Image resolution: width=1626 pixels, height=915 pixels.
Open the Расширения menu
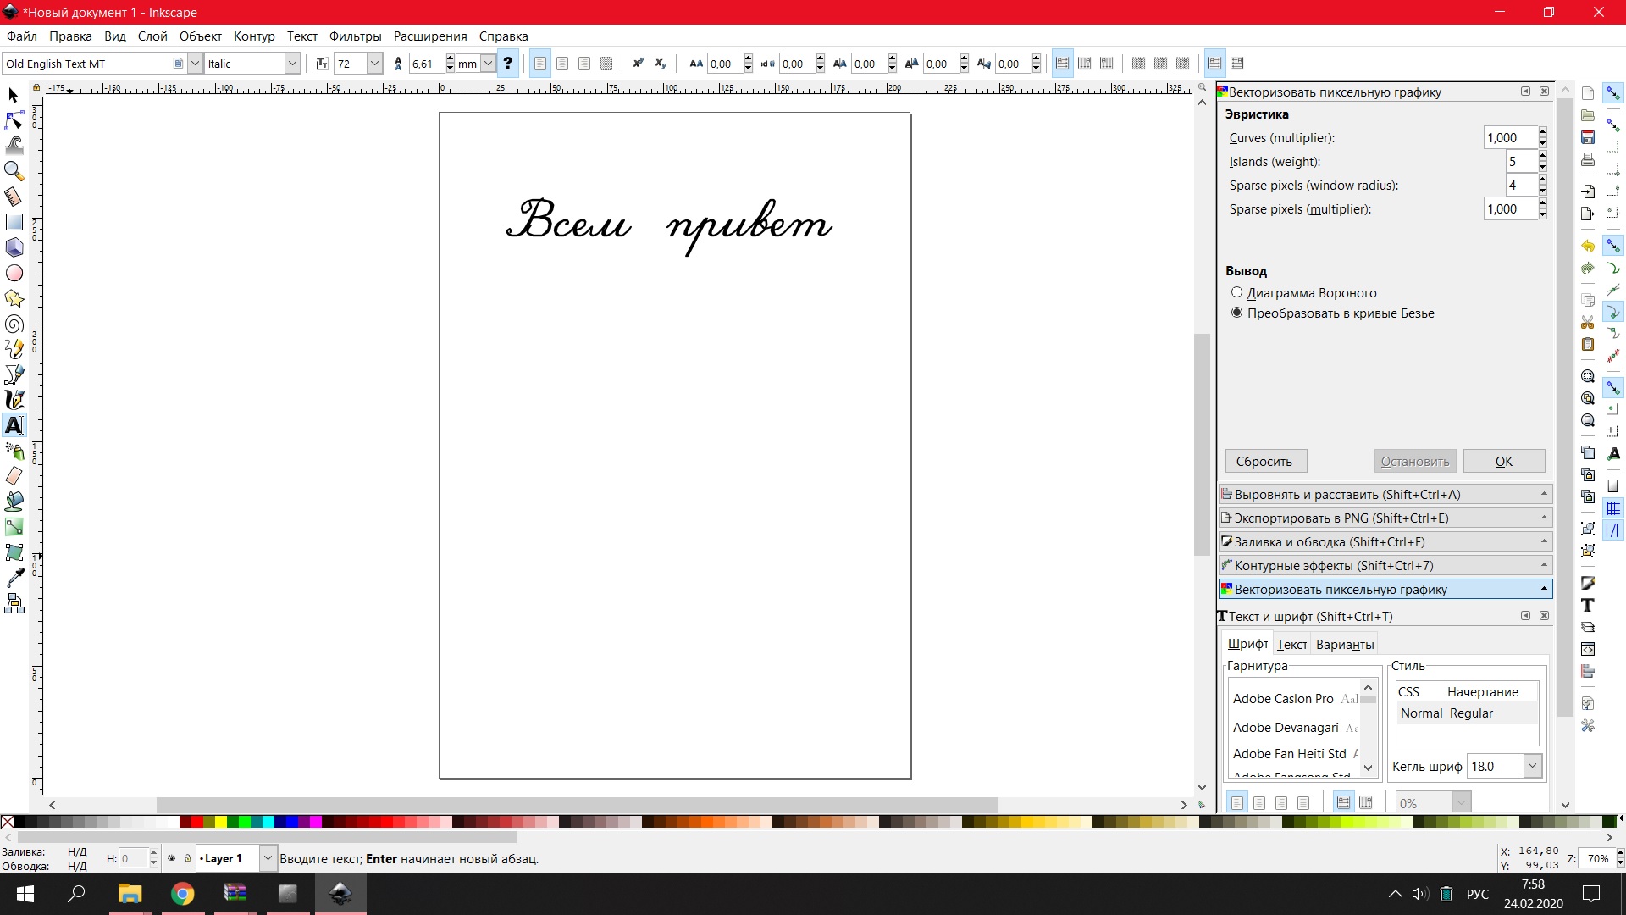430,36
